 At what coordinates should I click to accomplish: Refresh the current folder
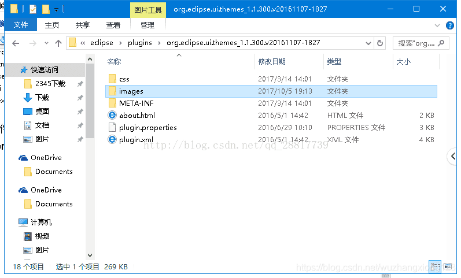[380, 43]
